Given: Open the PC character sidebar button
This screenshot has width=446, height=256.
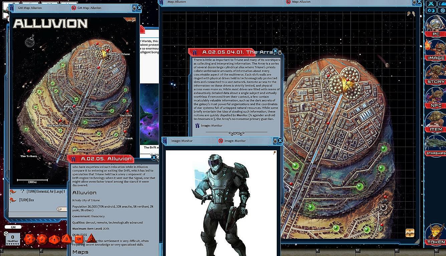Looking at the screenshot, I should pyautogui.click(x=436, y=26).
